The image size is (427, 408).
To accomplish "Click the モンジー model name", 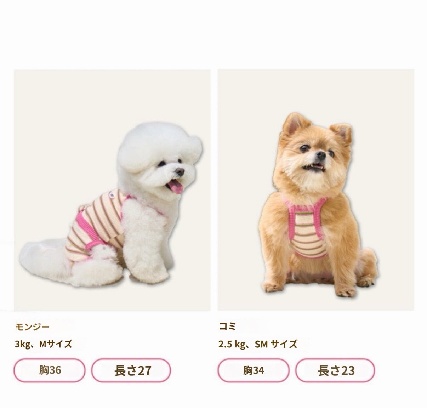I will 33,327.
